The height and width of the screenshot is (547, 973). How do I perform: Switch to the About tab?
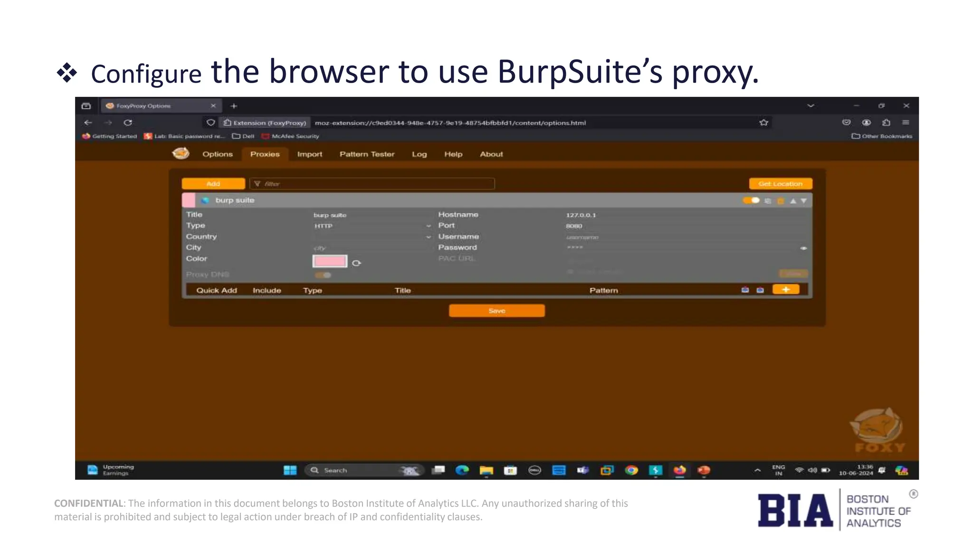click(x=491, y=154)
